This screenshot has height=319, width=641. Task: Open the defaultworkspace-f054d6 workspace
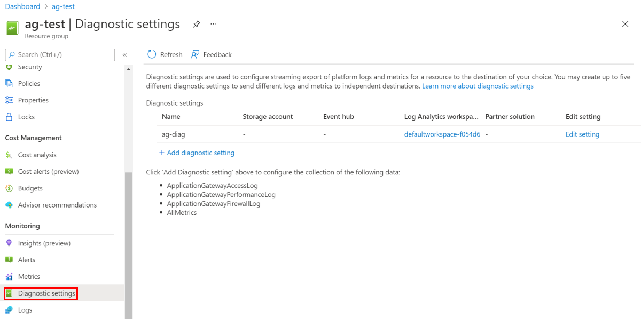click(442, 134)
